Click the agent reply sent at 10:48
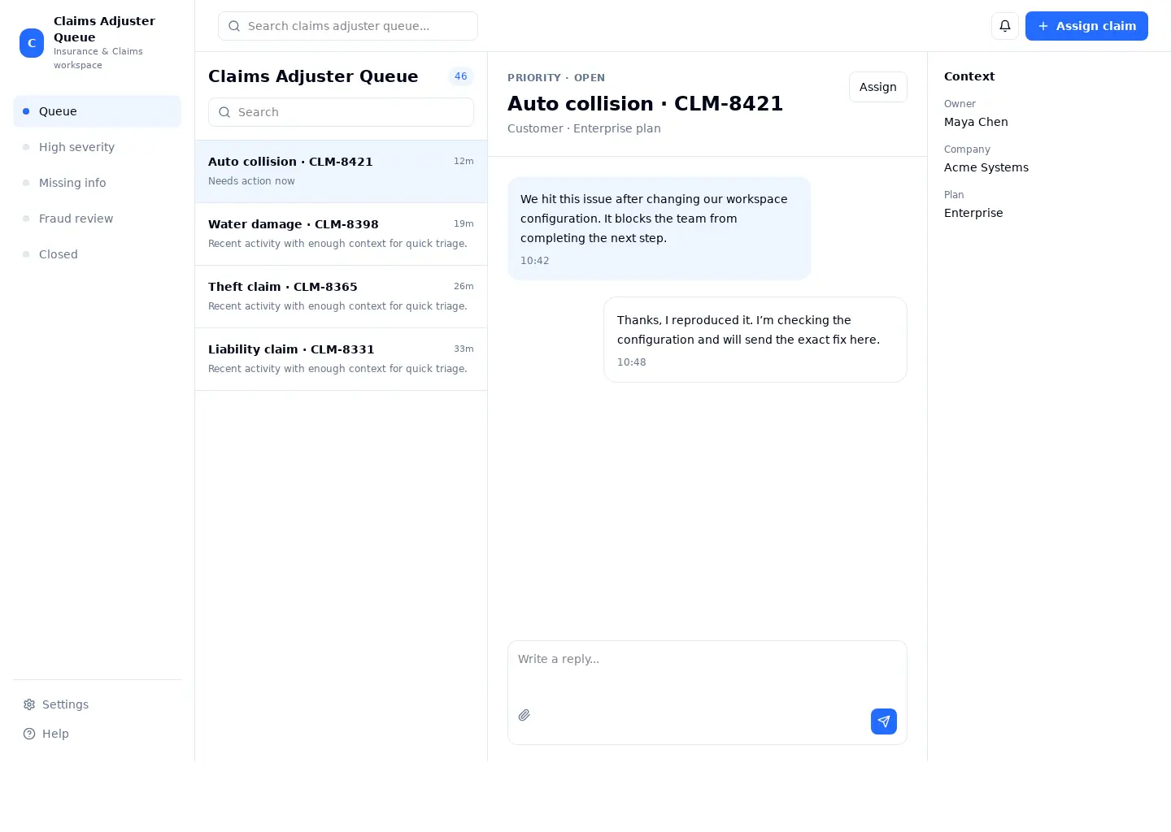 click(755, 340)
